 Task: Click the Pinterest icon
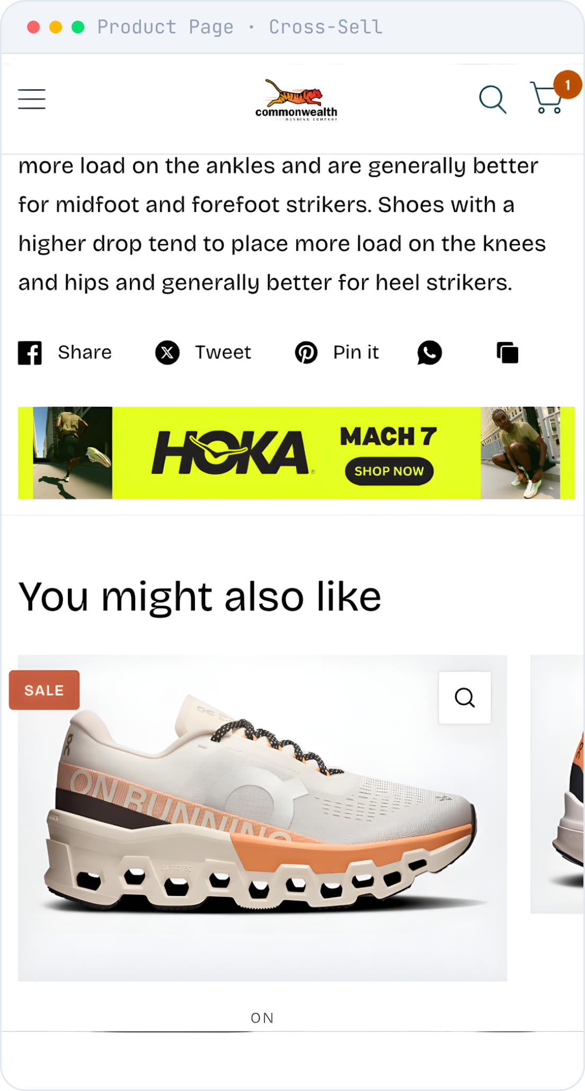306,353
